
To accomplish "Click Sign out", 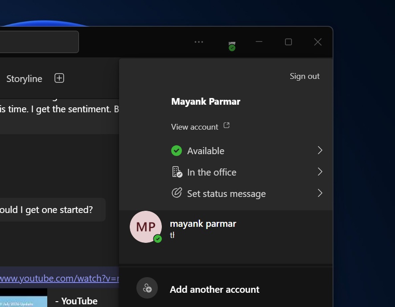I will [x=304, y=76].
